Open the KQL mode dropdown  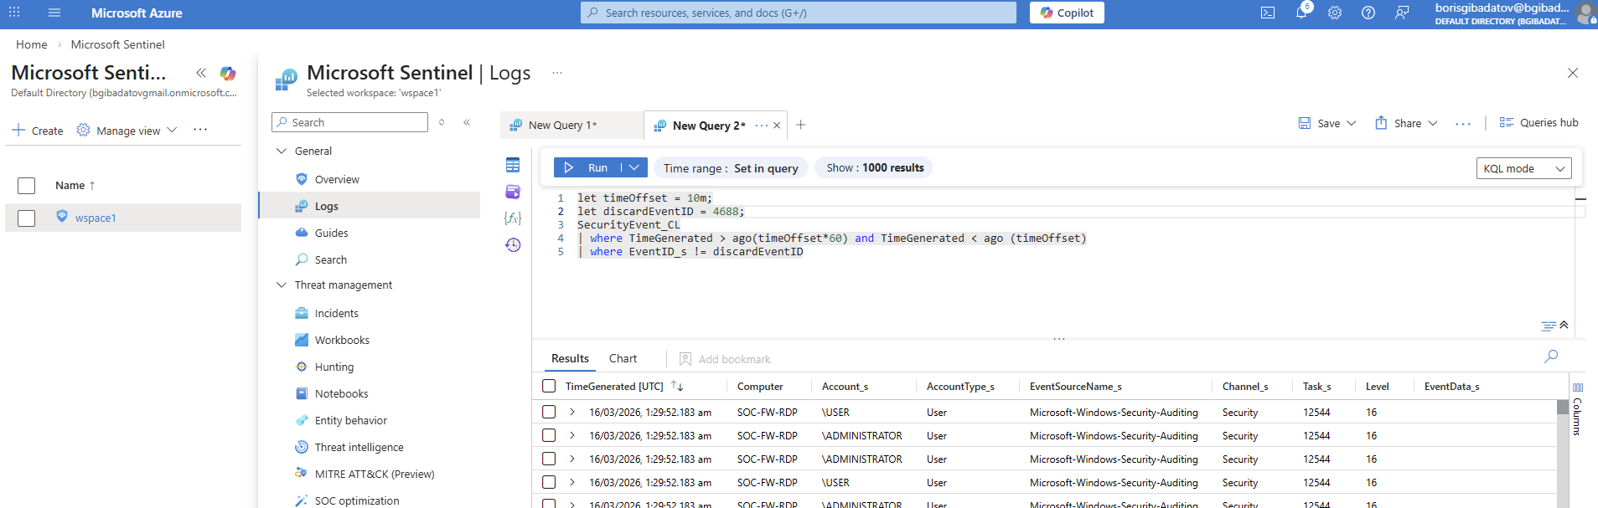point(1523,168)
